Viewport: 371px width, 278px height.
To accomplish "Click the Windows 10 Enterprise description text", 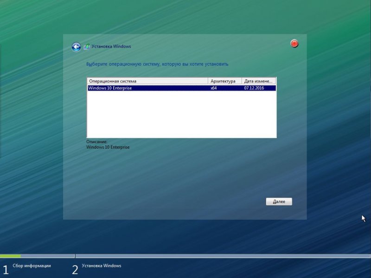I will [108, 147].
